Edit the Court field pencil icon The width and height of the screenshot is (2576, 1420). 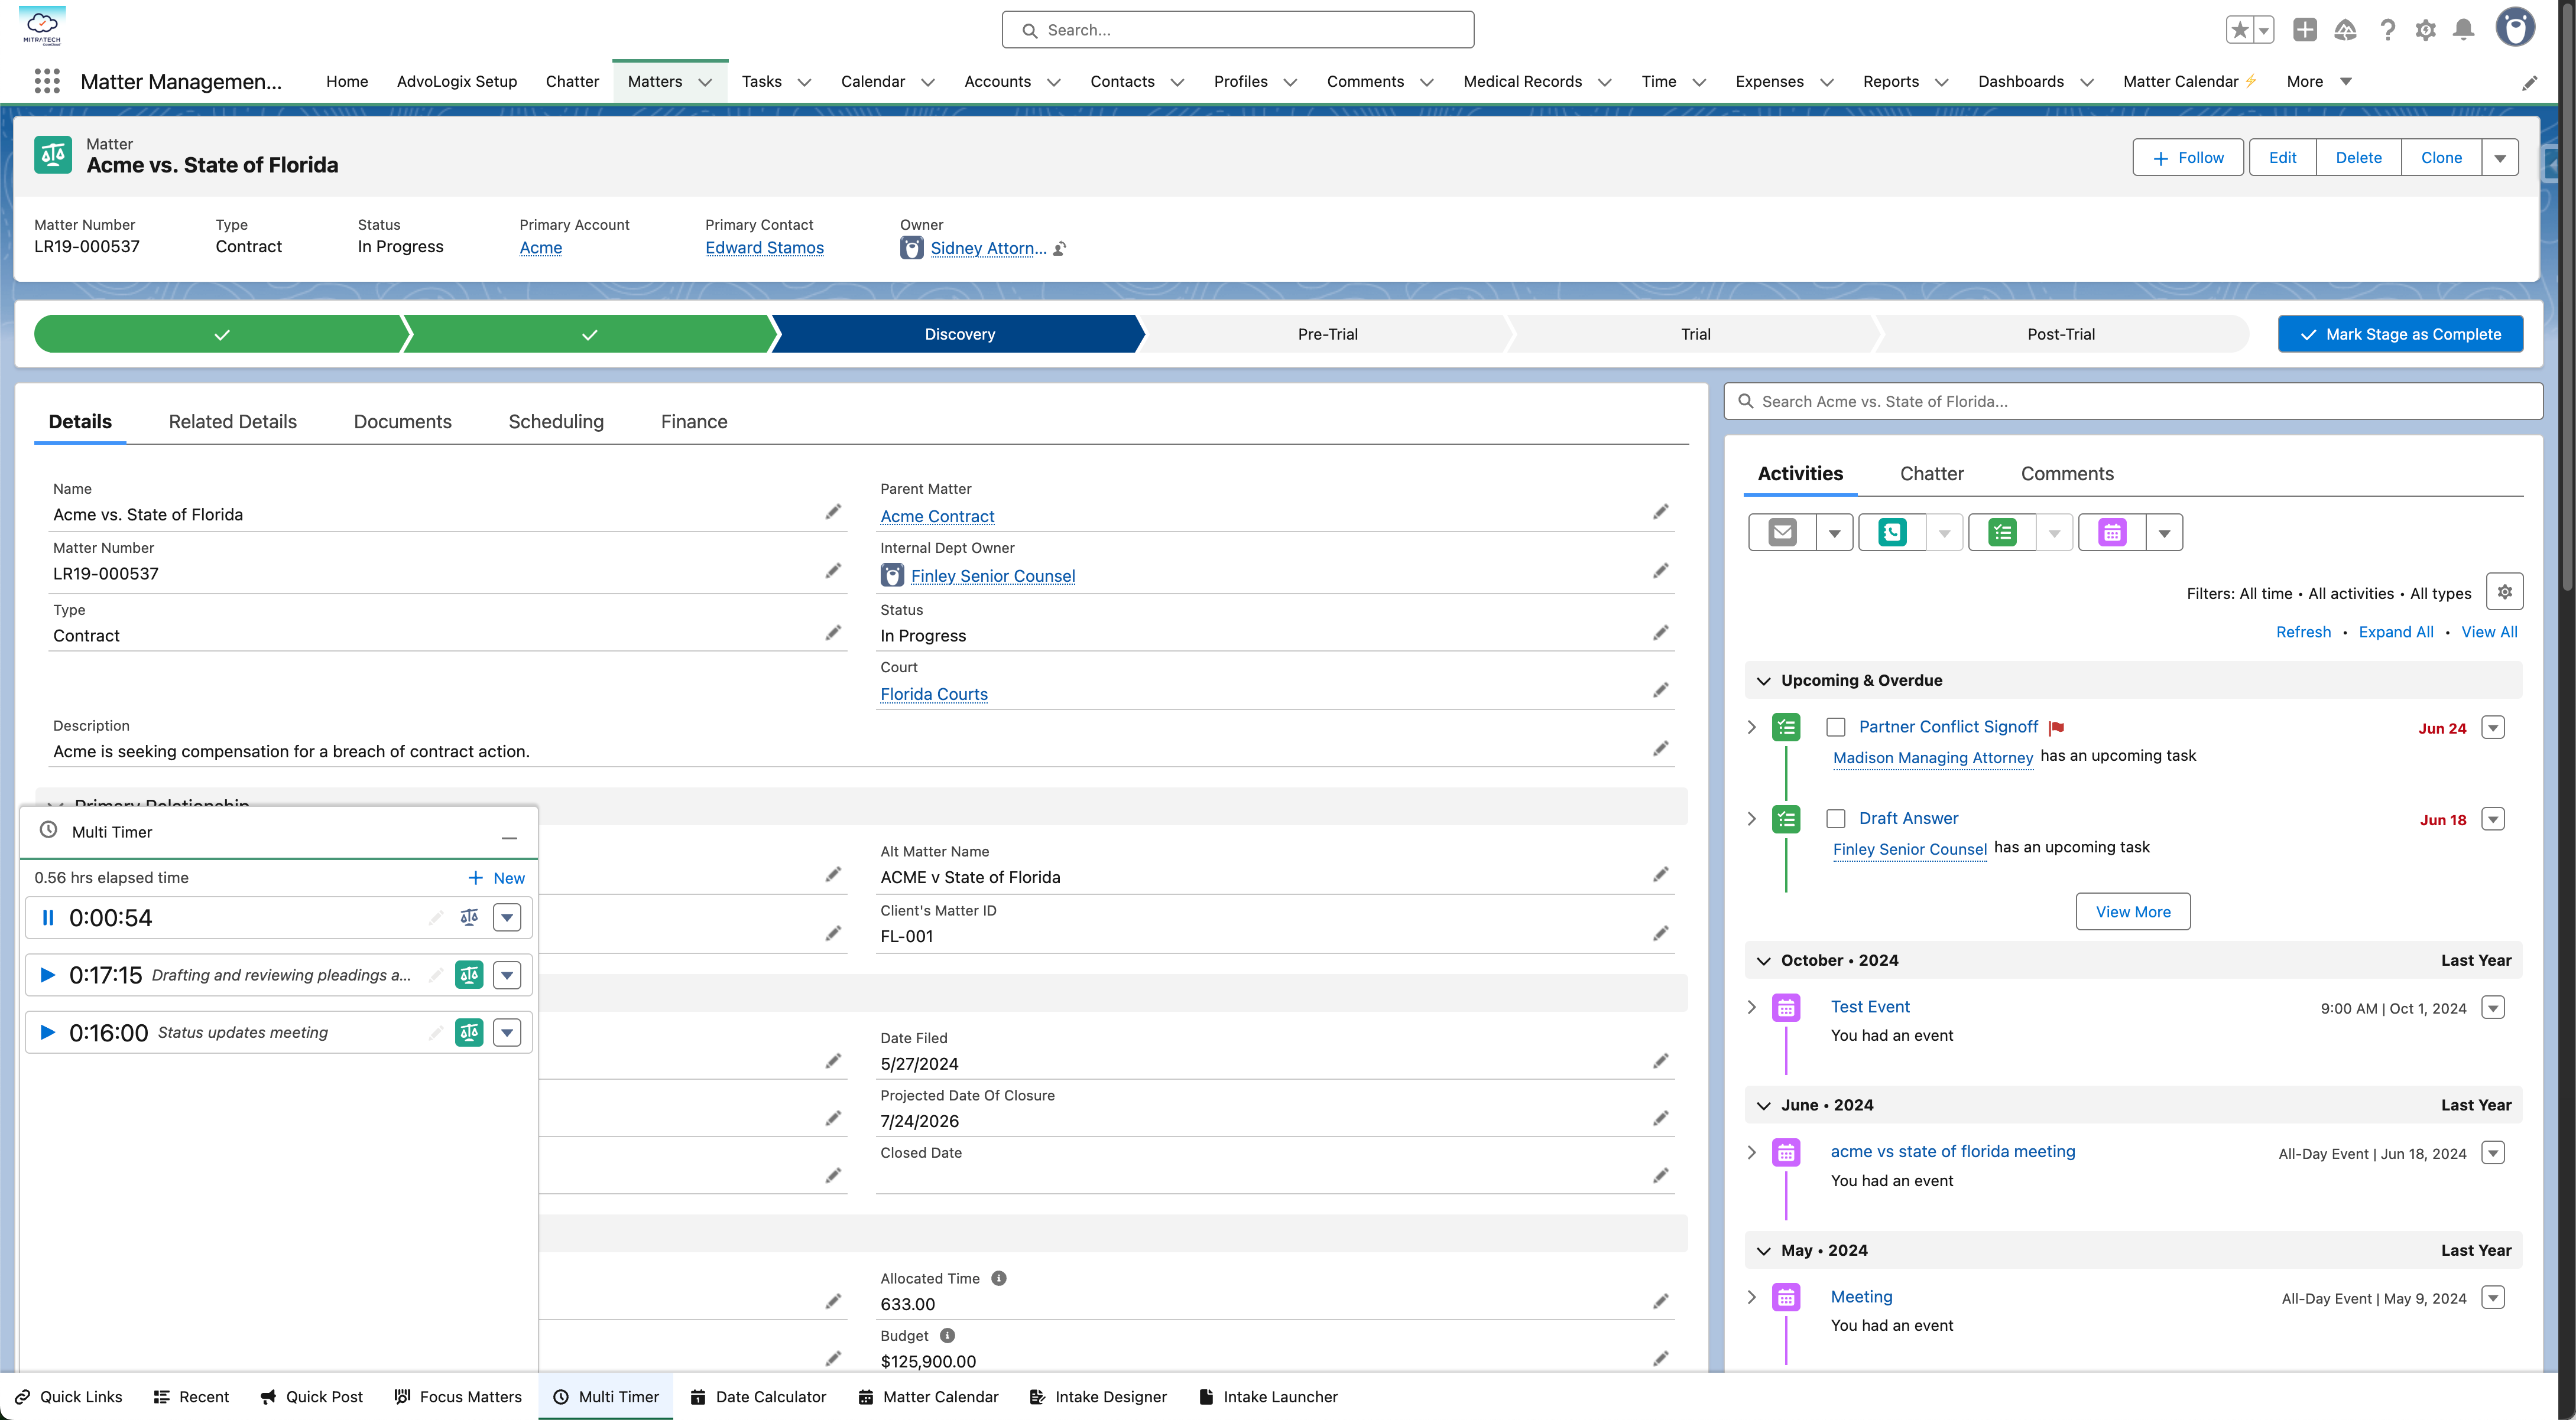[x=1660, y=691]
